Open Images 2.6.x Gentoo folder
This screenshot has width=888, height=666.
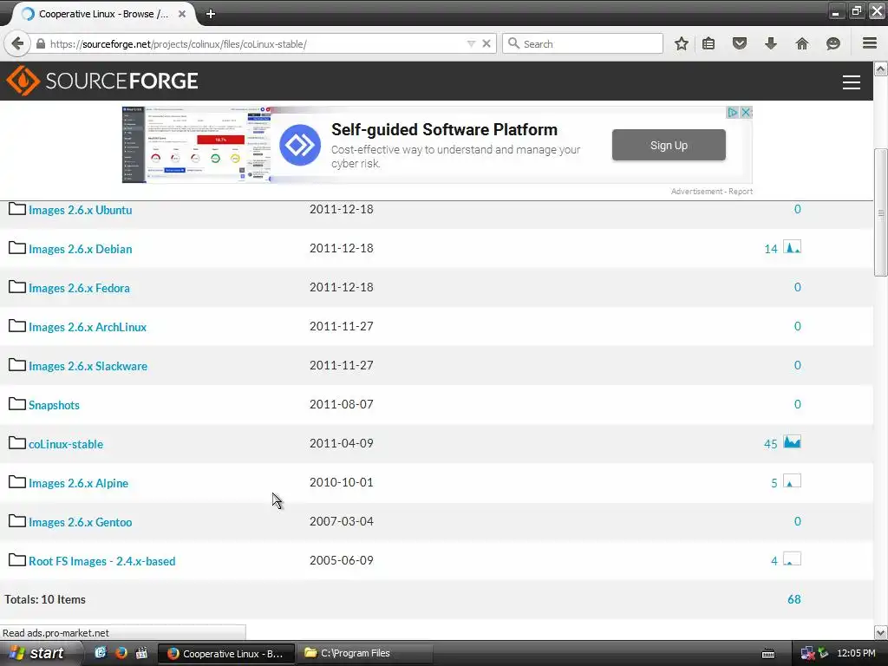pyautogui.click(x=81, y=522)
